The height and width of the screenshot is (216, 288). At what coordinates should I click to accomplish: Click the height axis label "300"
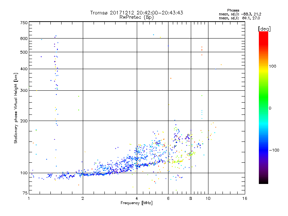click(x=24, y=91)
